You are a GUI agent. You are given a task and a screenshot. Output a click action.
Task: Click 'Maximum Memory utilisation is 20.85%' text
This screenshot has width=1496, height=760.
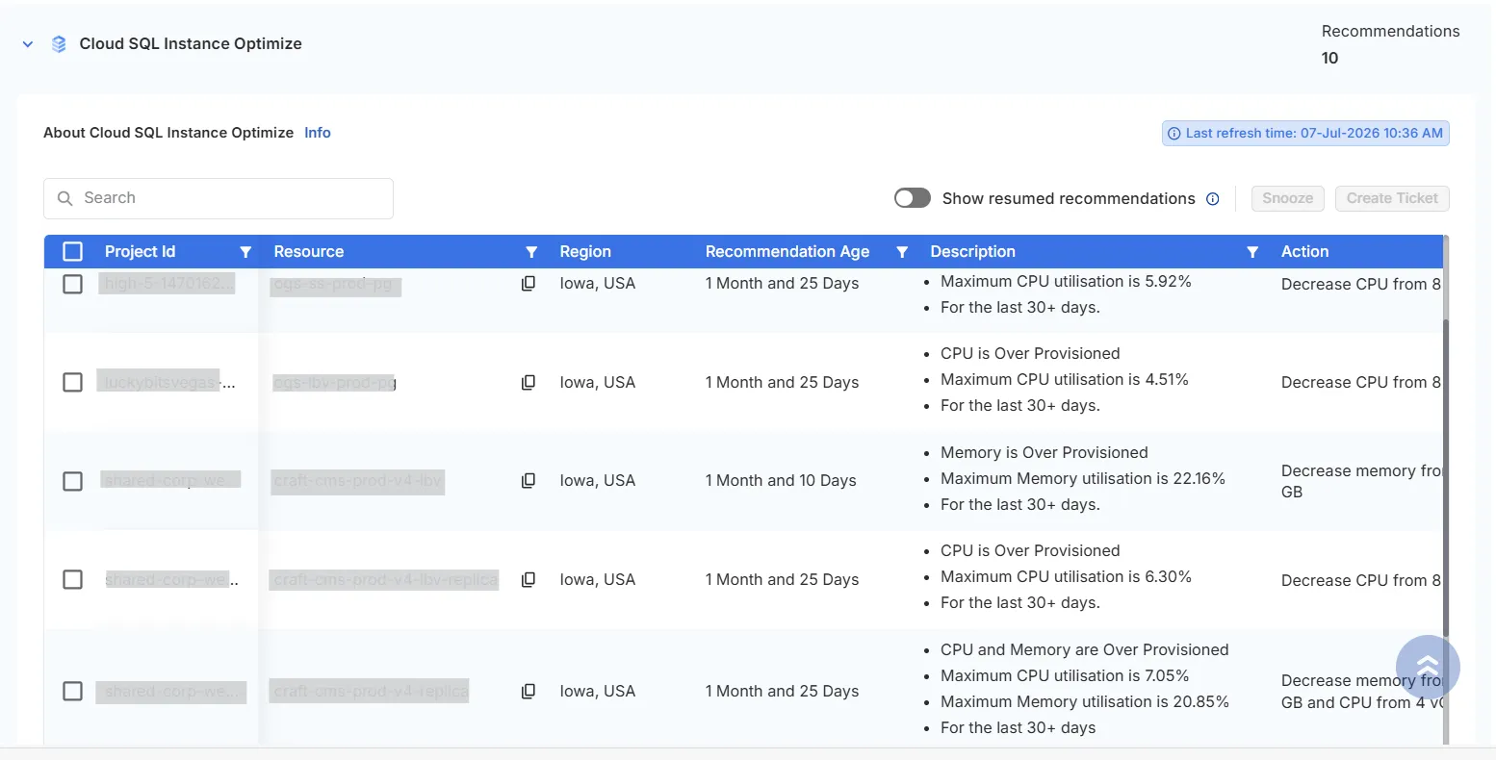[1085, 702]
